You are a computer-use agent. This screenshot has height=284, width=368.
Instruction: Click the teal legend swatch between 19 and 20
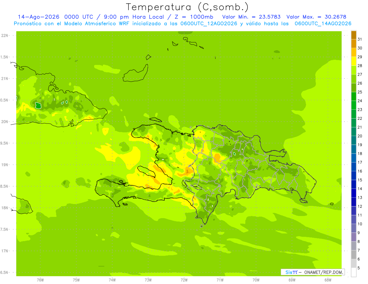[354, 140]
